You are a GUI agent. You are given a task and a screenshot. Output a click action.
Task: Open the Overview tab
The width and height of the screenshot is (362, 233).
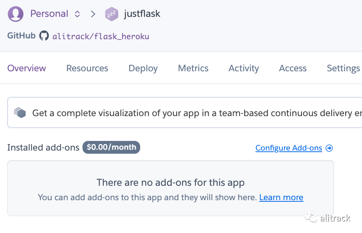click(x=27, y=68)
